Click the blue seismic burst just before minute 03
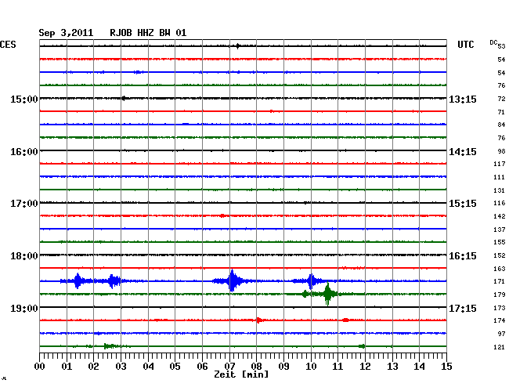Screen dimensions: 509x387 [x=113, y=281]
